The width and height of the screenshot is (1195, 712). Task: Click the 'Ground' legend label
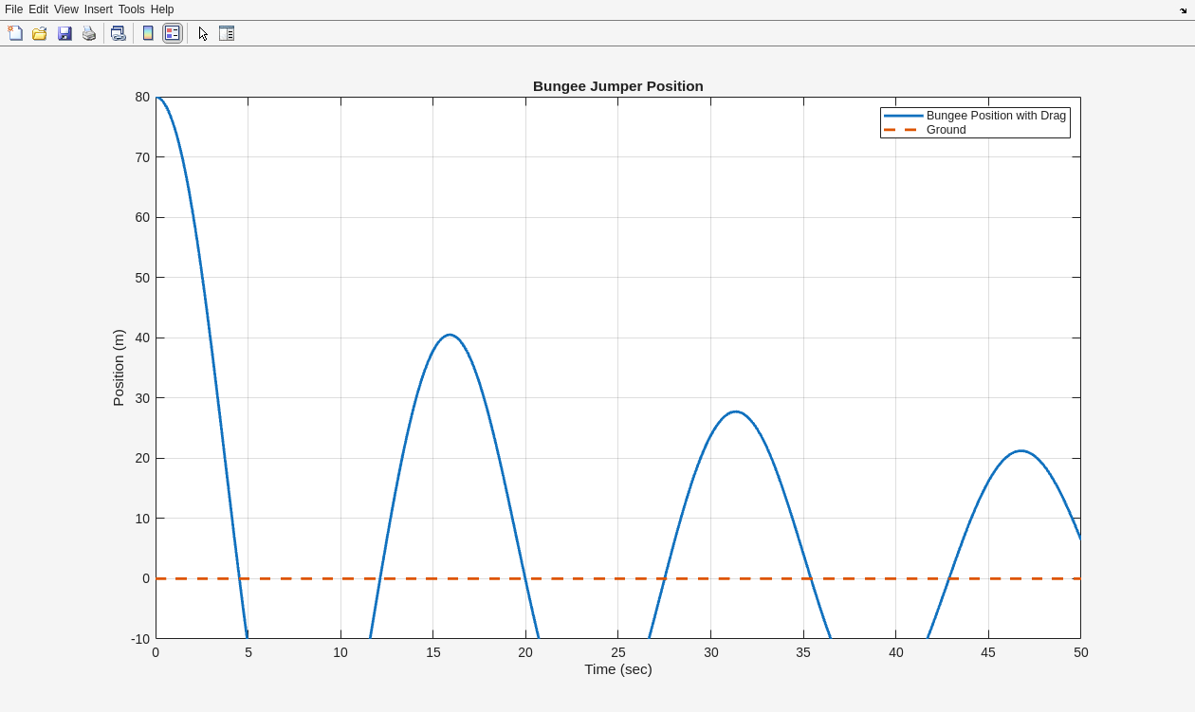coord(946,130)
